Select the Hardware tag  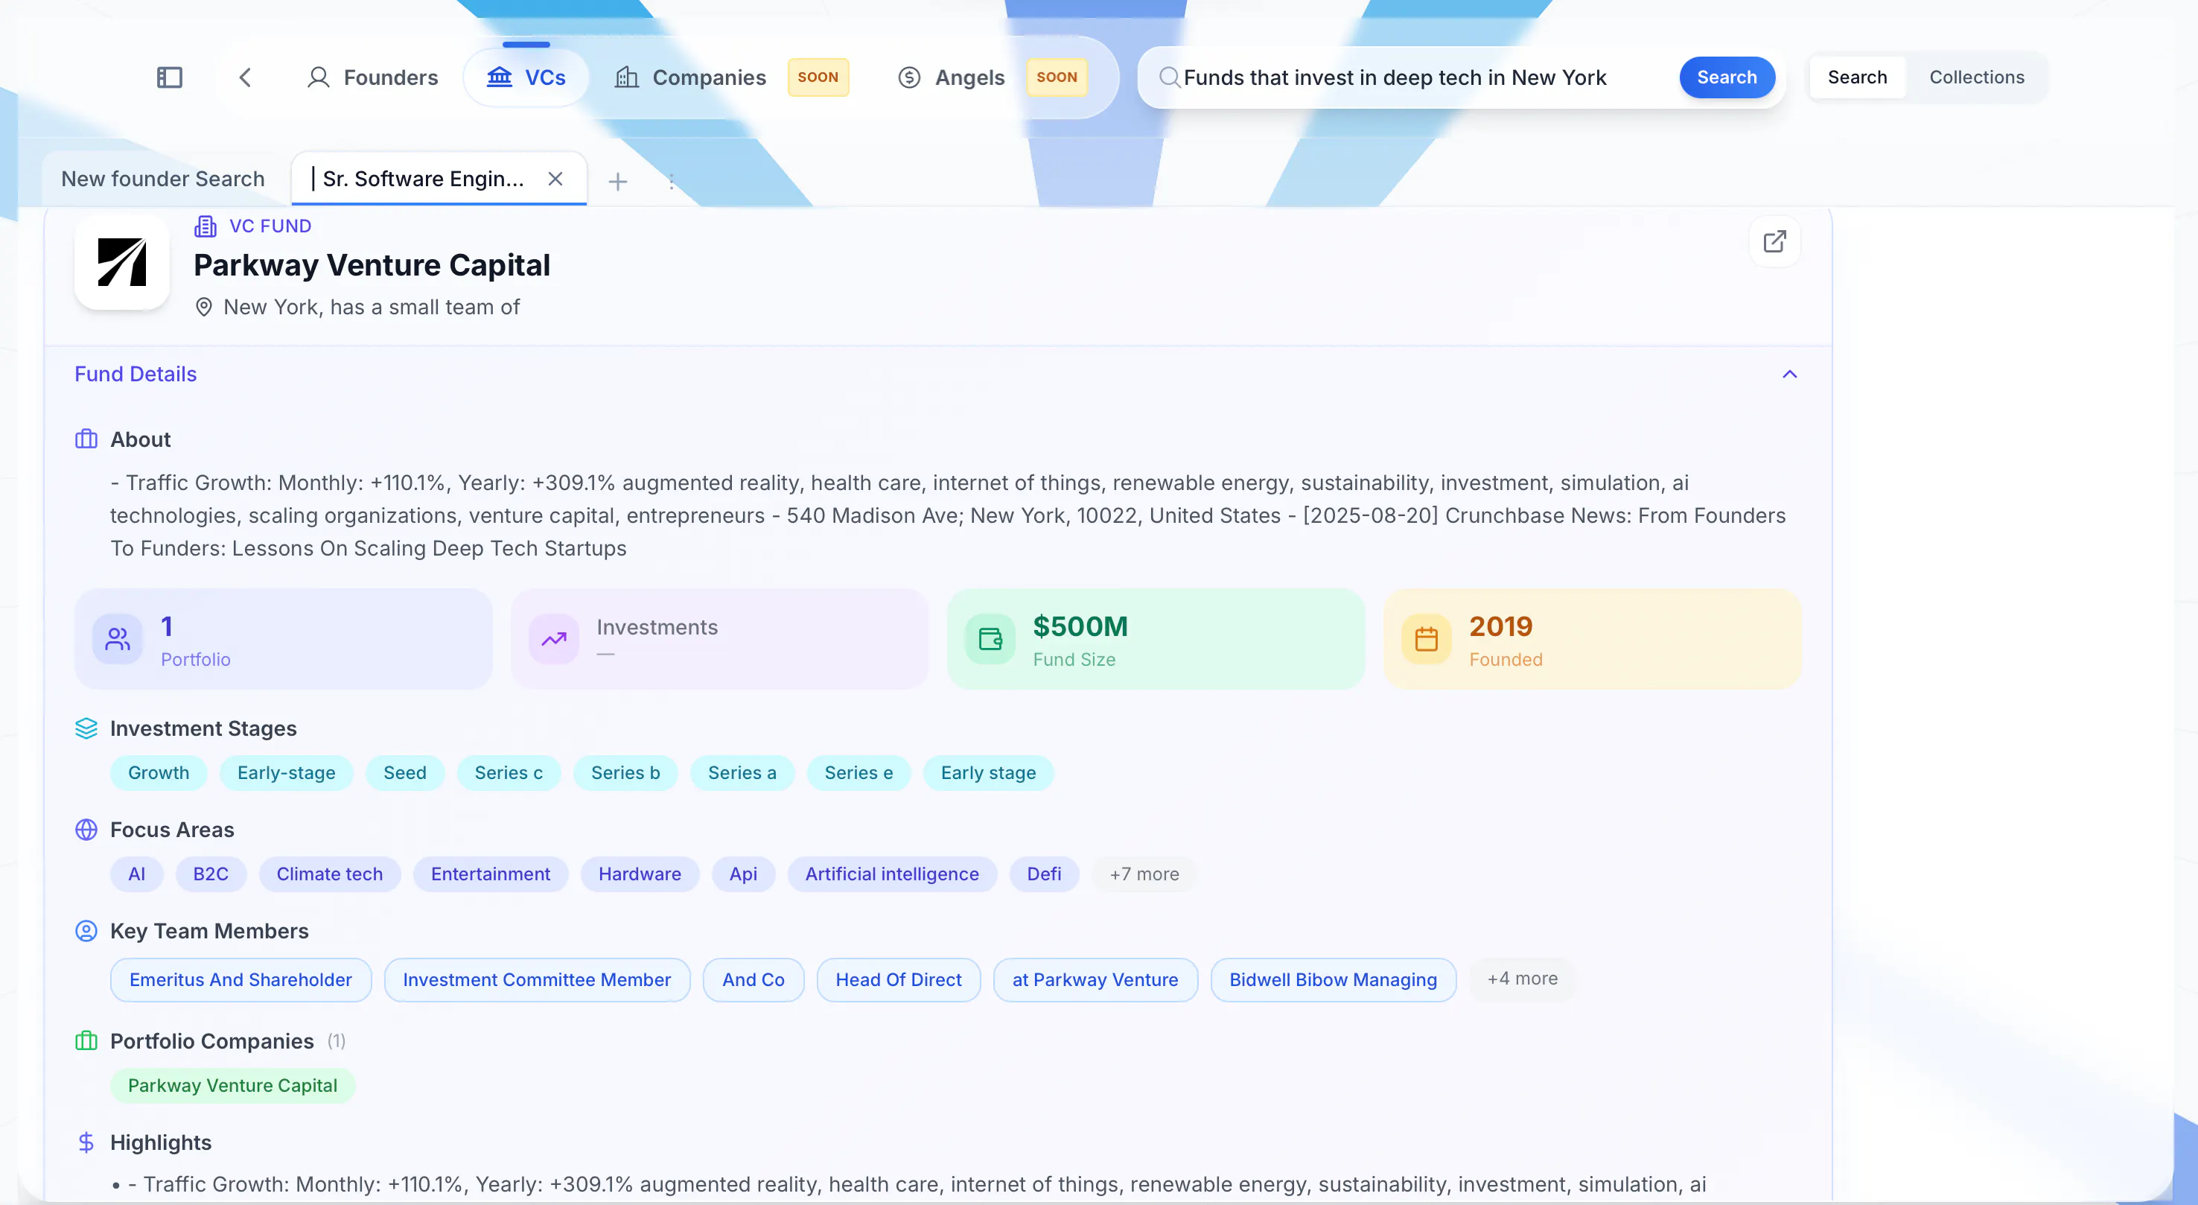pos(640,875)
